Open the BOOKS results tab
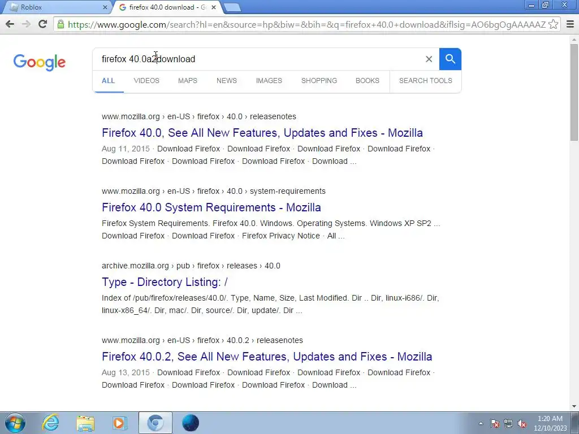This screenshot has width=579, height=434. click(368, 80)
